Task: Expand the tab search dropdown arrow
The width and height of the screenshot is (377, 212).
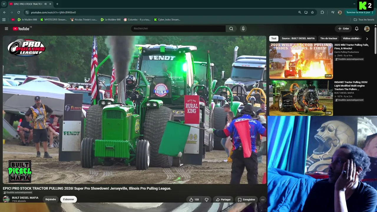Action: click(x=4, y=4)
